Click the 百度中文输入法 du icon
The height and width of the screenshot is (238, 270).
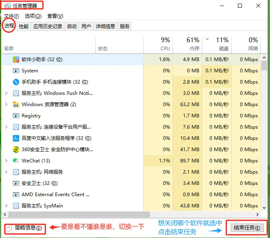pos(16,138)
